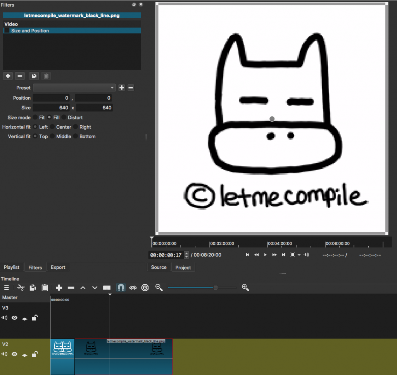Toggle scrub while dragging

[x=133, y=288]
